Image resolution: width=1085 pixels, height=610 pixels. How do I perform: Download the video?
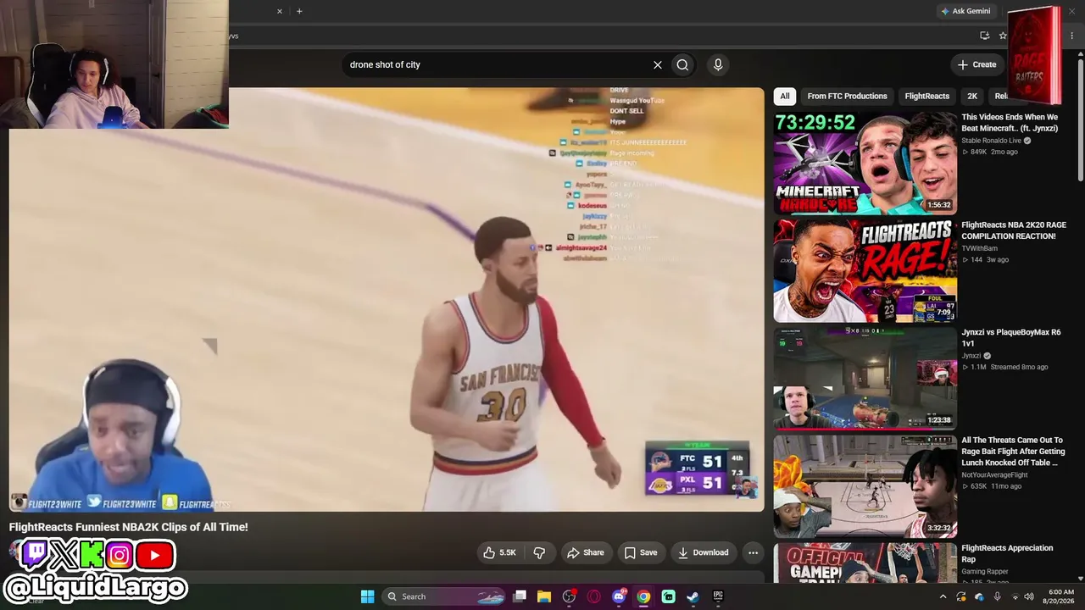tap(703, 552)
